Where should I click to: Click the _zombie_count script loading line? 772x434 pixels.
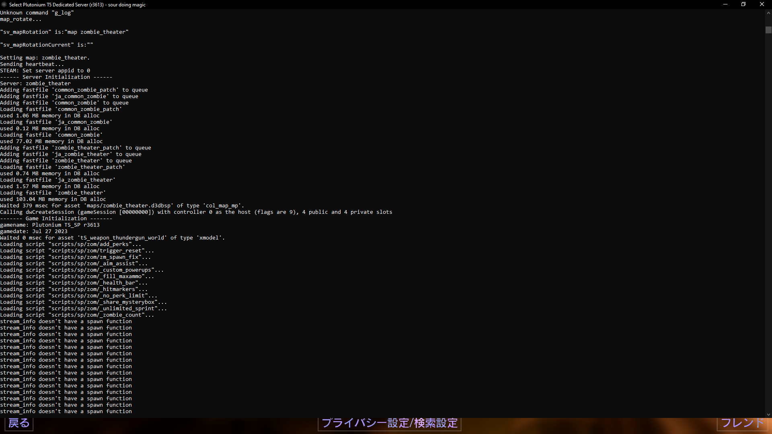click(77, 315)
